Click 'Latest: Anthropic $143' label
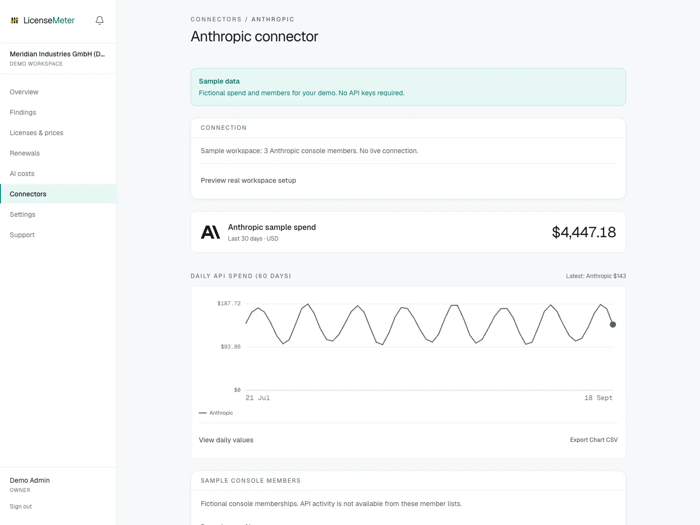Image resolution: width=700 pixels, height=525 pixels. pyautogui.click(x=596, y=276)
